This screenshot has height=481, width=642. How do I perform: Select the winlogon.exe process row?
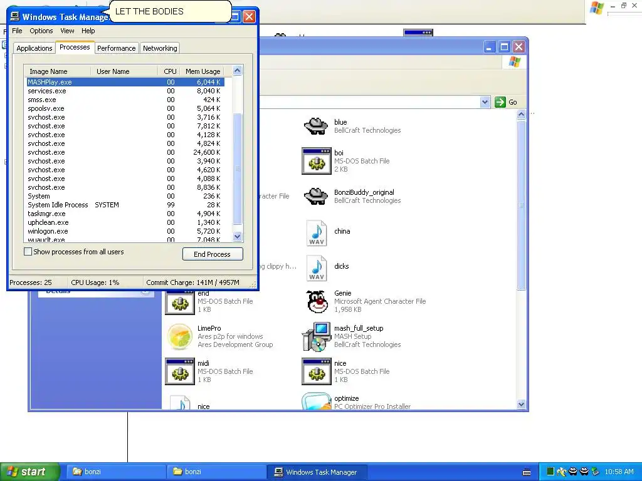pos(125,231)
